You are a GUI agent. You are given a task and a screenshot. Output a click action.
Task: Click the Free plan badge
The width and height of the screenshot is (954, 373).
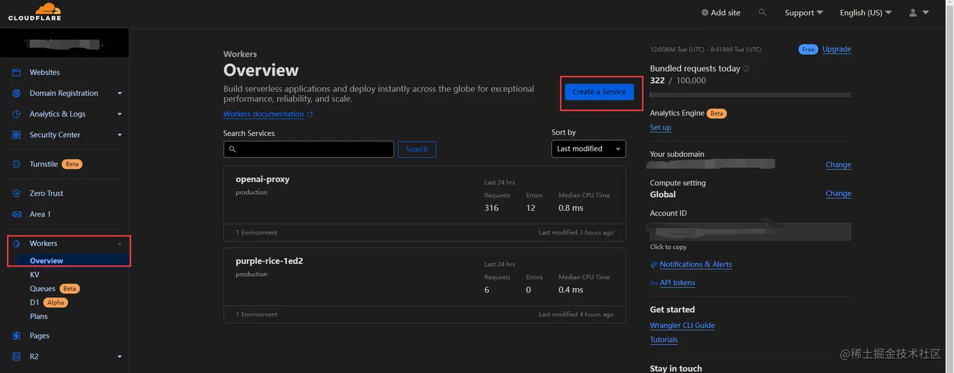[x=808, y=49]
